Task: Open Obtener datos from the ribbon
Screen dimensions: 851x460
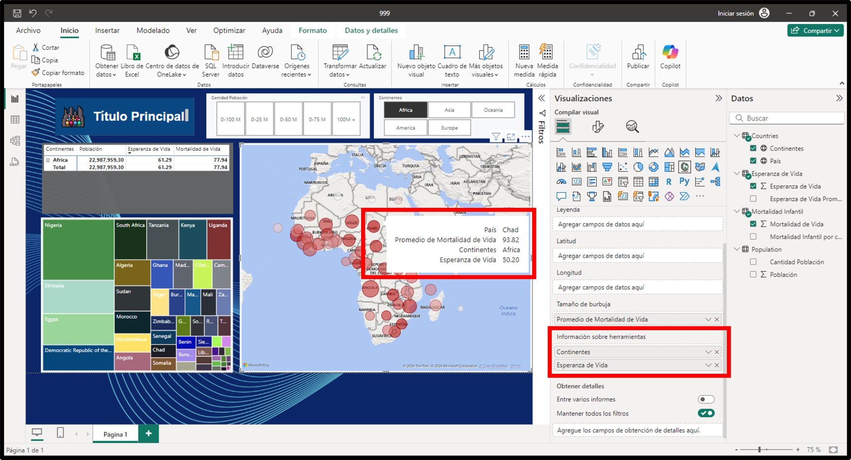Action: 107,61
